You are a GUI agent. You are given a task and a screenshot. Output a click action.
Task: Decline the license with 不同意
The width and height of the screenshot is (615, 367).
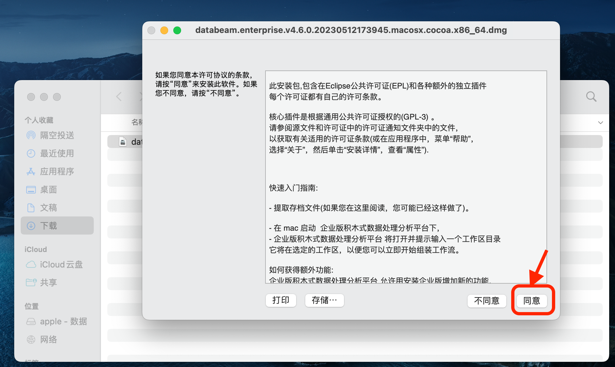[x=487, y=301]
